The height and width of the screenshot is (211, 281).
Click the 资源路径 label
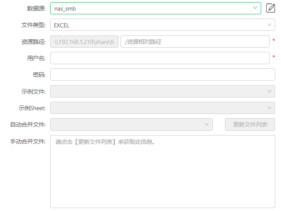33,42
